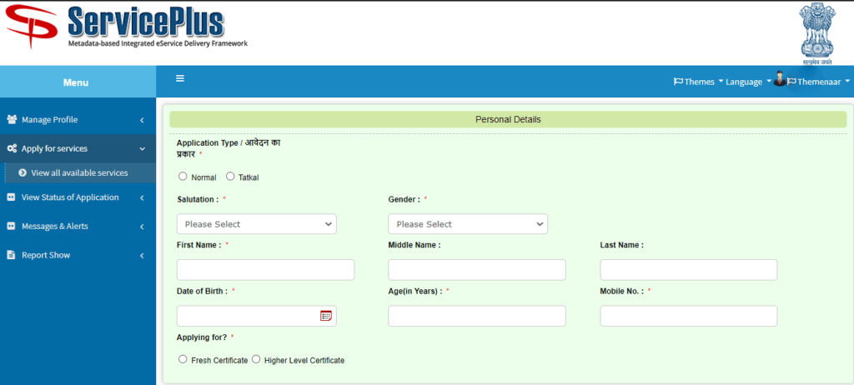Open the Salutation dropdown

click(256, 224)
